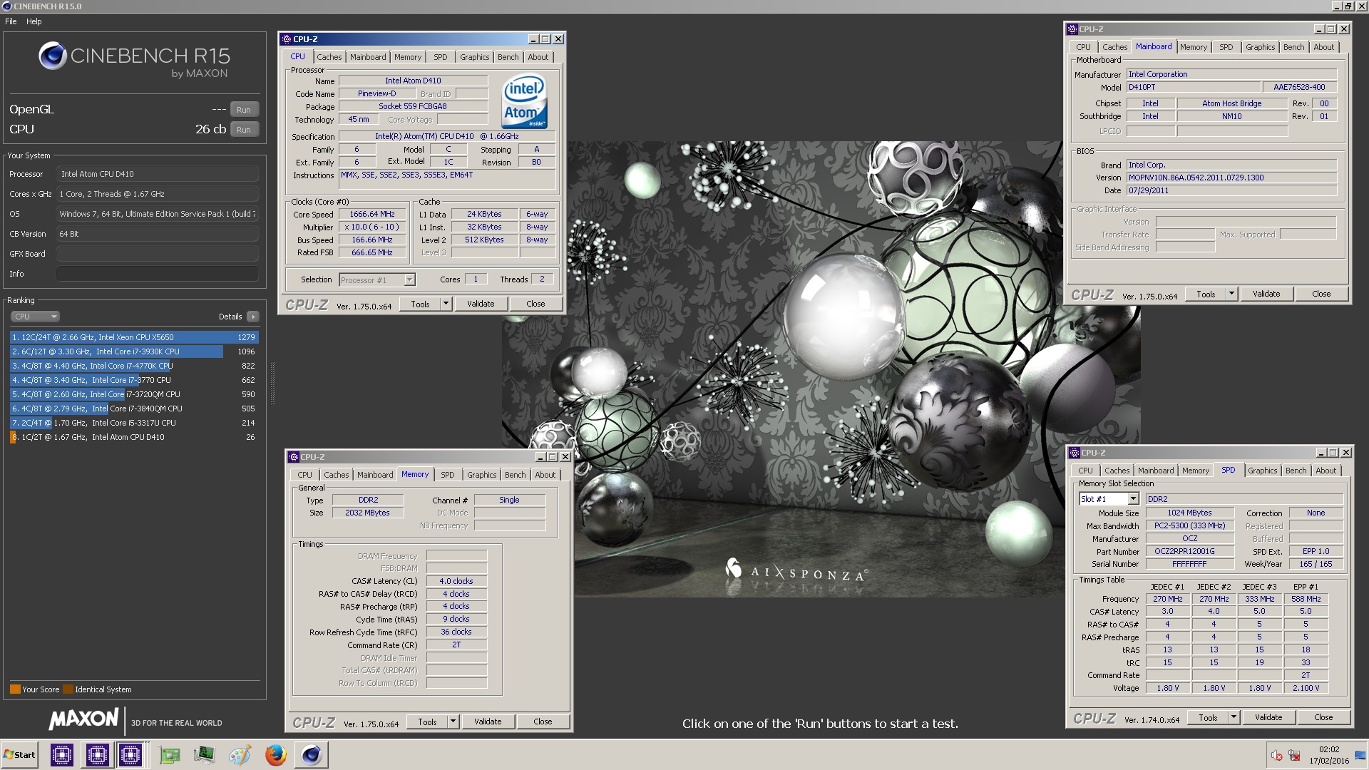Click Validate in CPU-Z CPU window

(x=481, y=304)
